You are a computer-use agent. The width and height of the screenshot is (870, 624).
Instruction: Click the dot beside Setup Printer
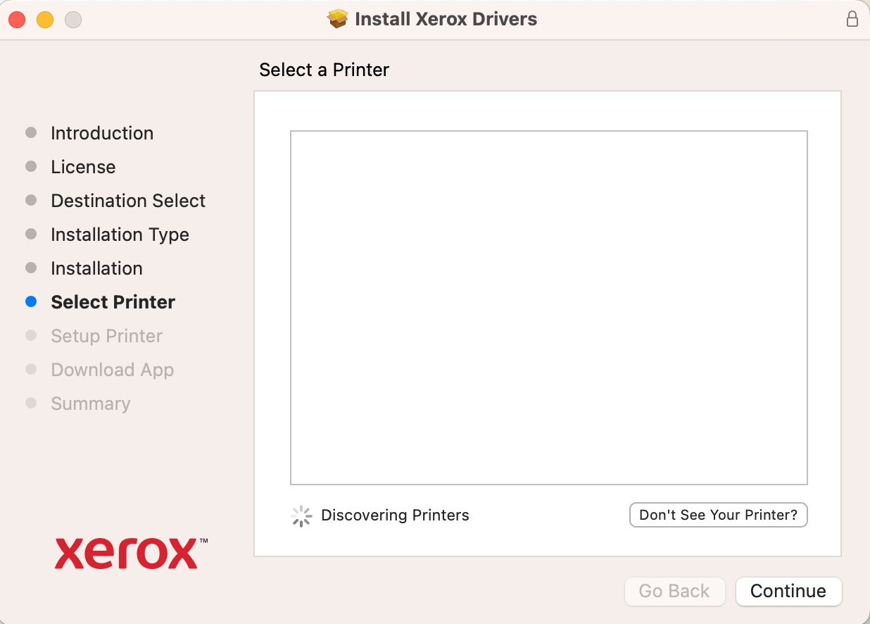(x=31, y=335)
